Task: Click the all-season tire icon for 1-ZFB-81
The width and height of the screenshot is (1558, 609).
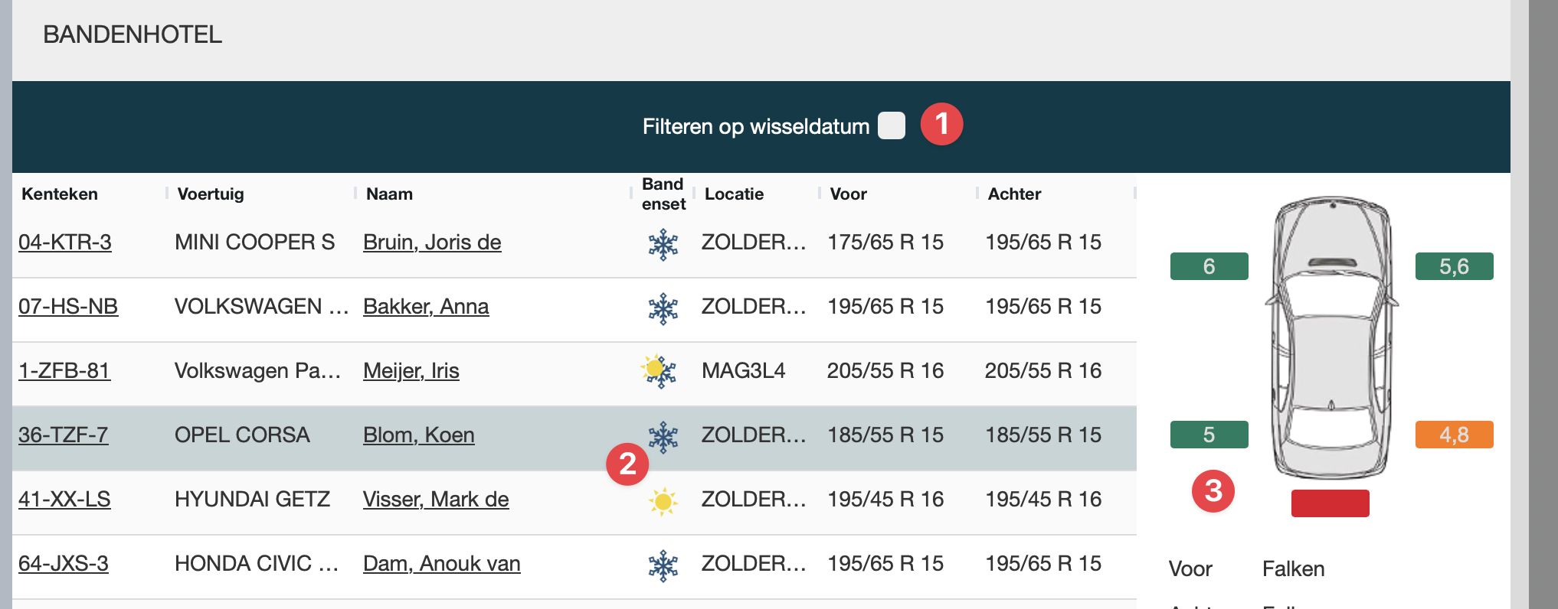Action: point(659,371)
